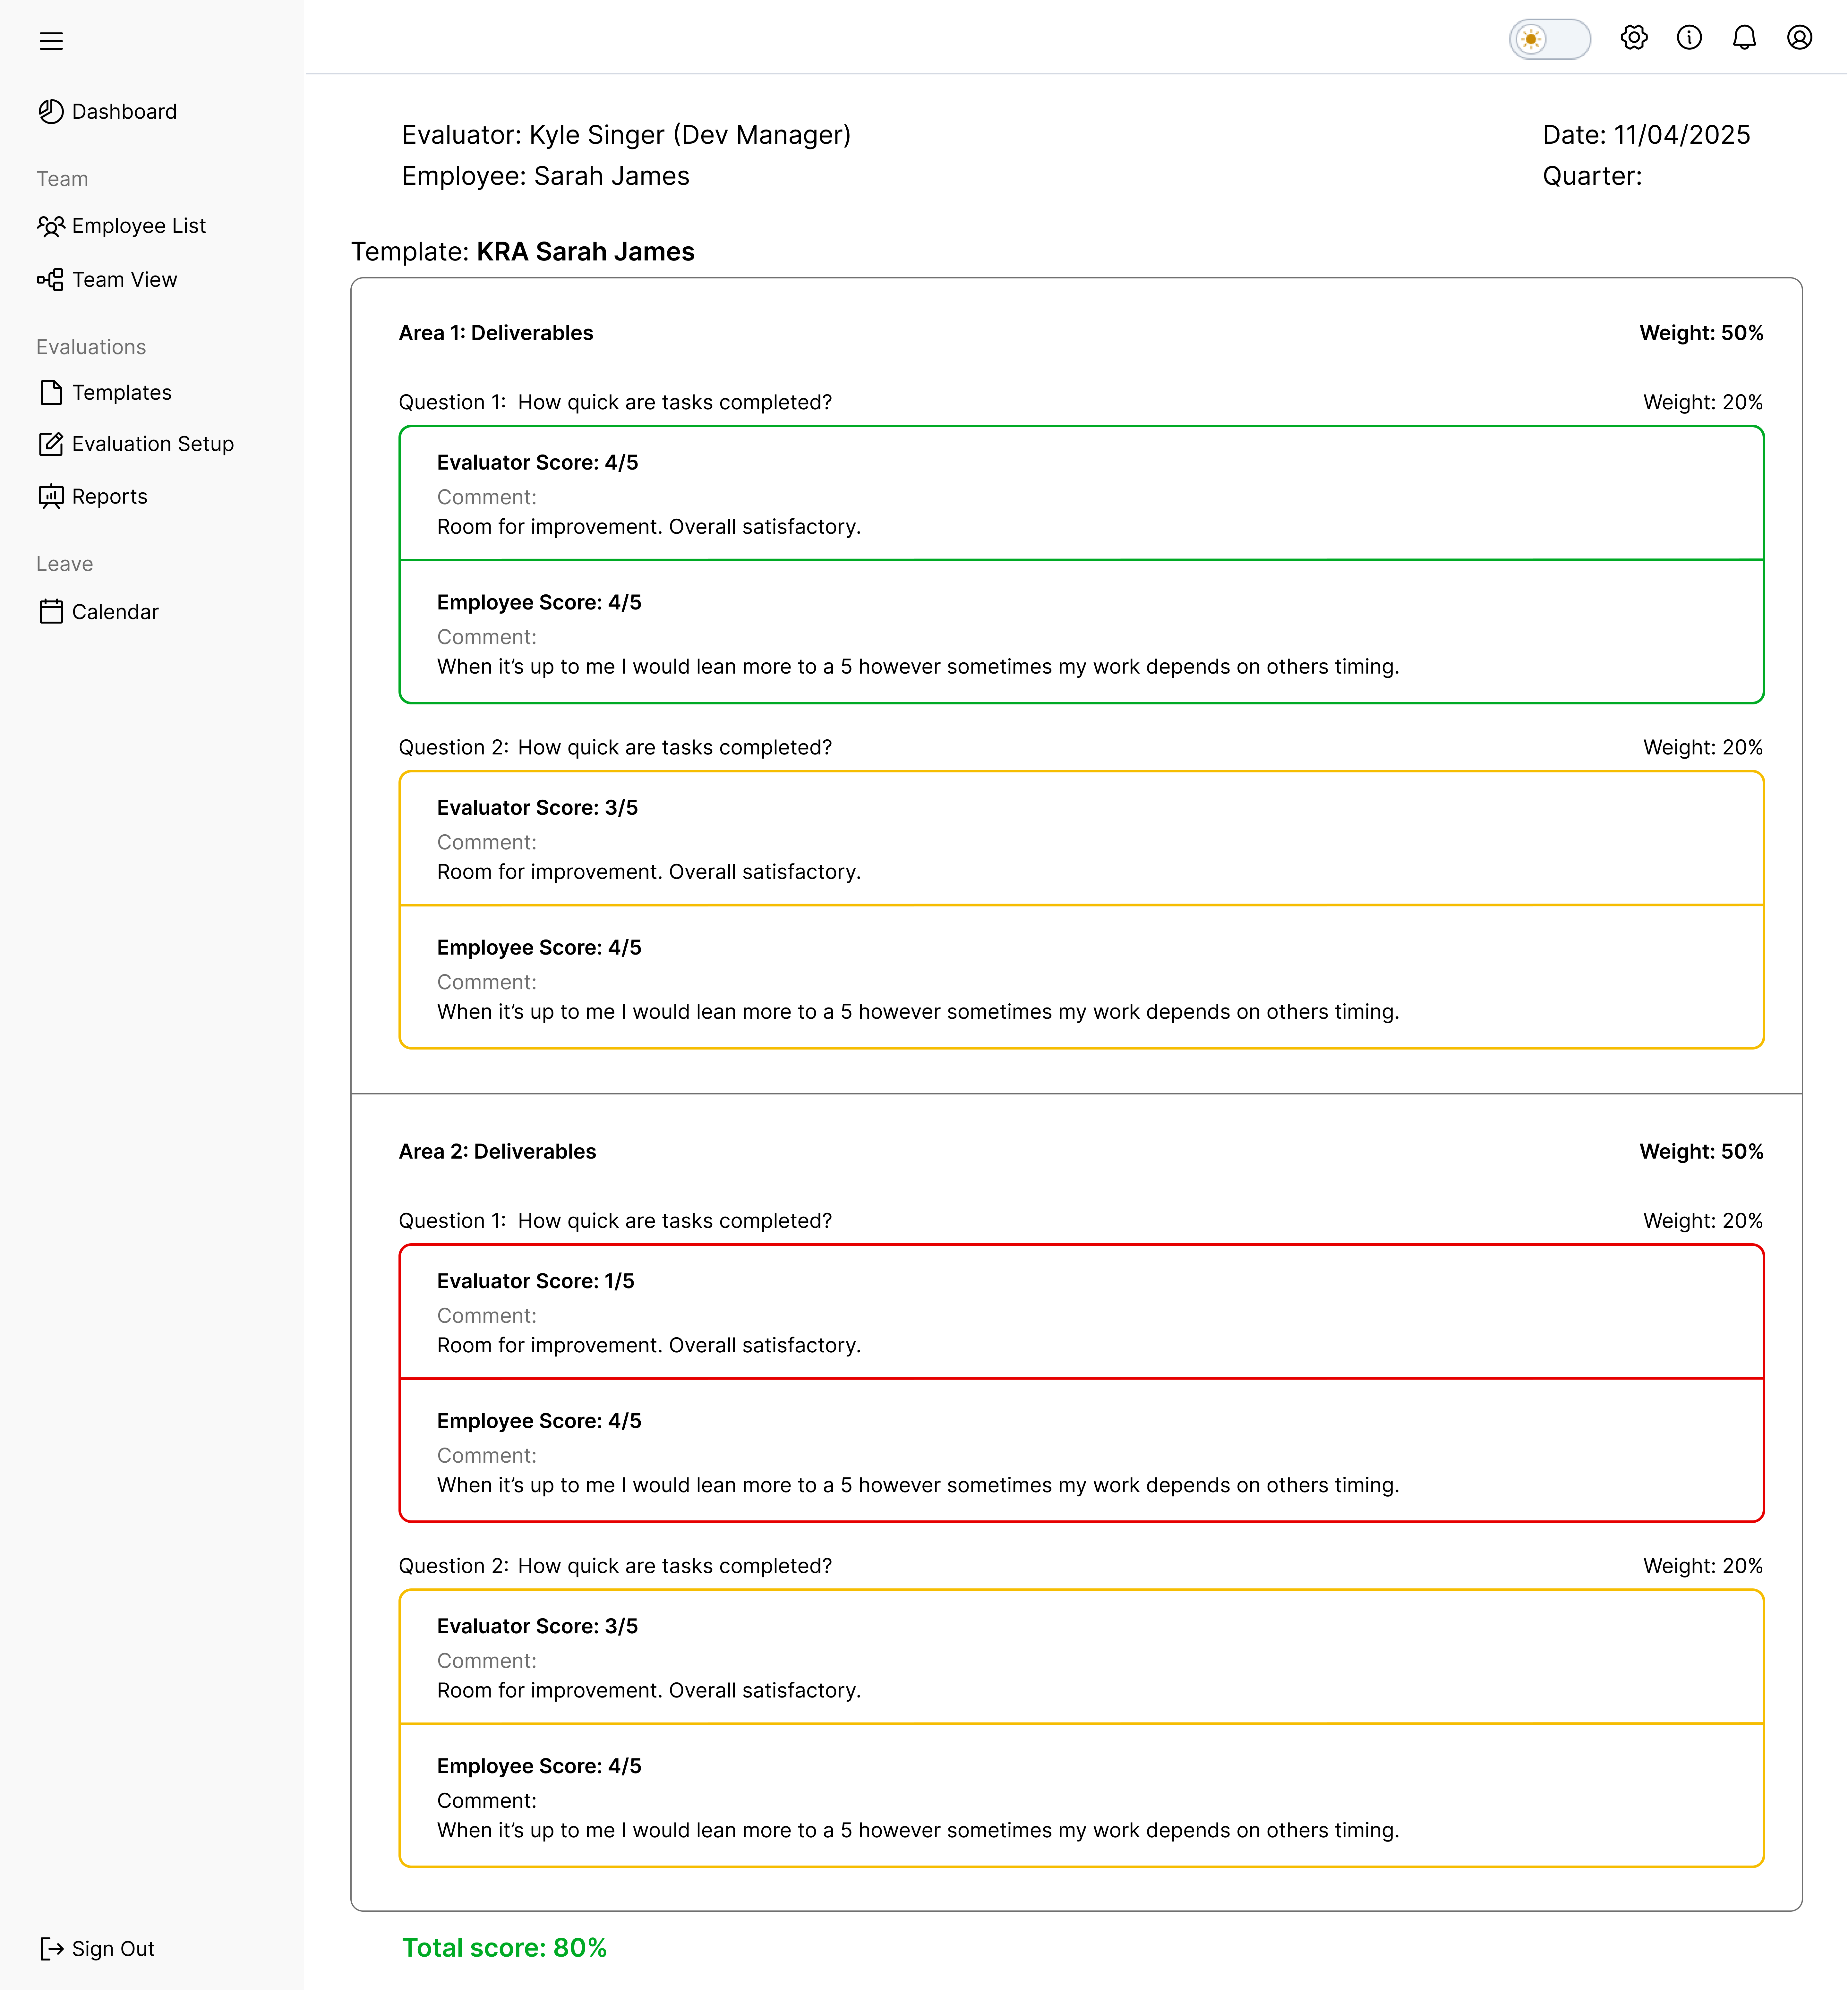Click 'Area 2: Deliverables' heading

(x=497, y=1152)
